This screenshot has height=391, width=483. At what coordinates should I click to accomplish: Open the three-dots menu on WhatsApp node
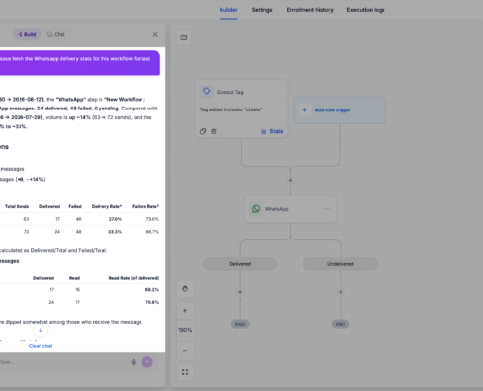point(327,209)
